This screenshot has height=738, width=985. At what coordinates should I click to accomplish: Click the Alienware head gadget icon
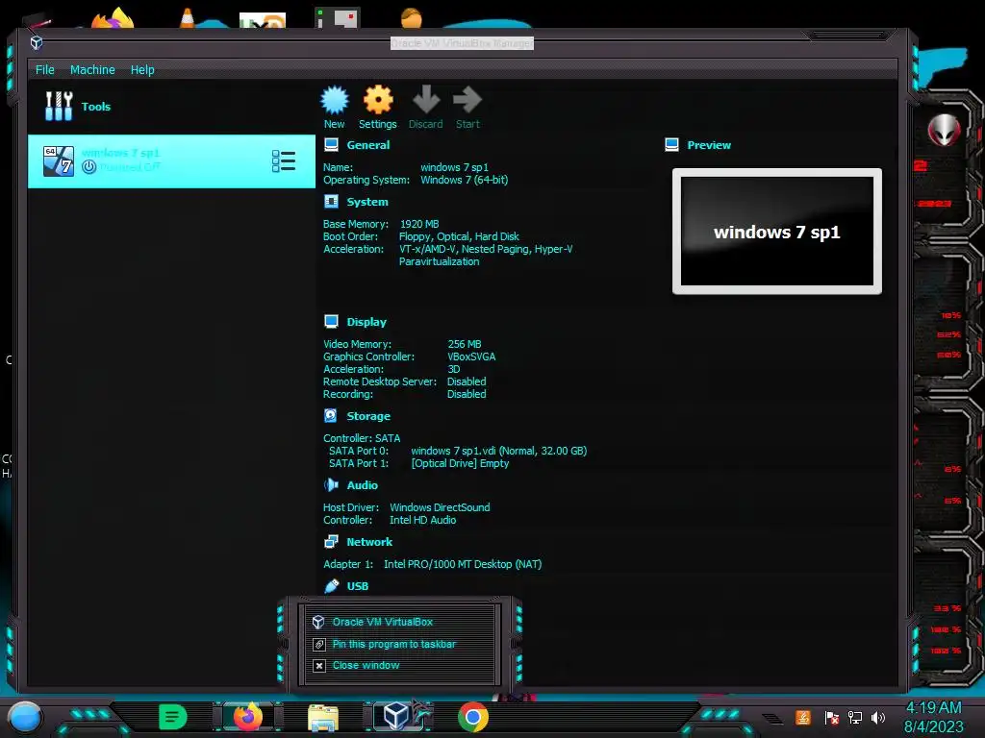coord(944,130)
